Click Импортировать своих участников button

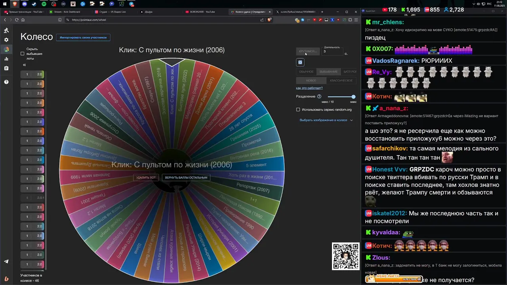coord(83,38)
